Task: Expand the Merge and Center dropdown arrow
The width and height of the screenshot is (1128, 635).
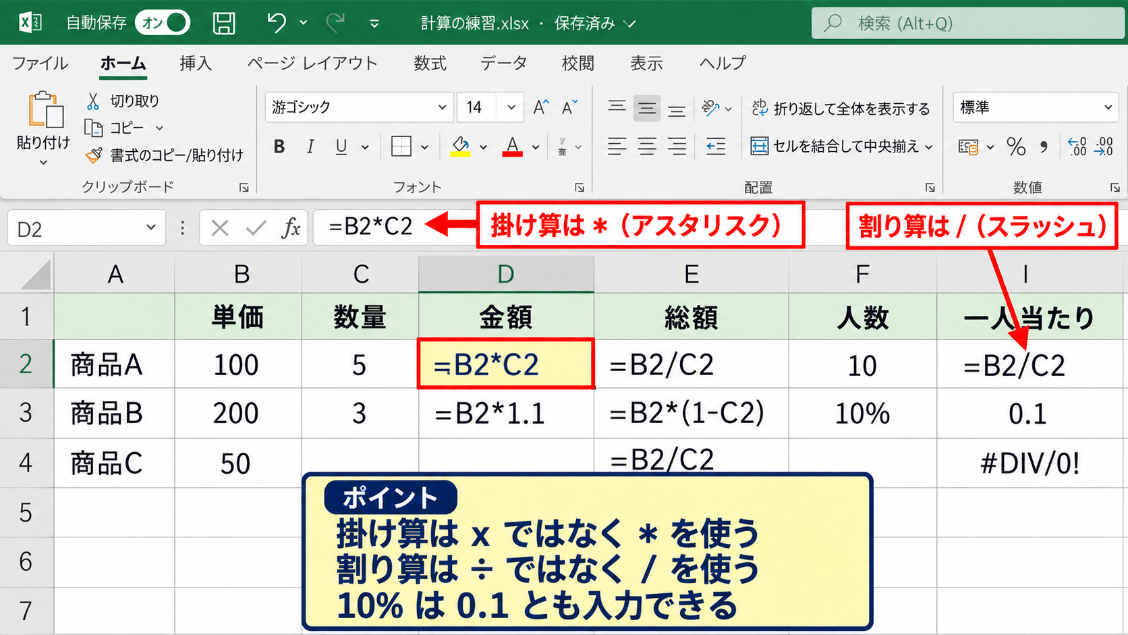Action: point(929,146)
